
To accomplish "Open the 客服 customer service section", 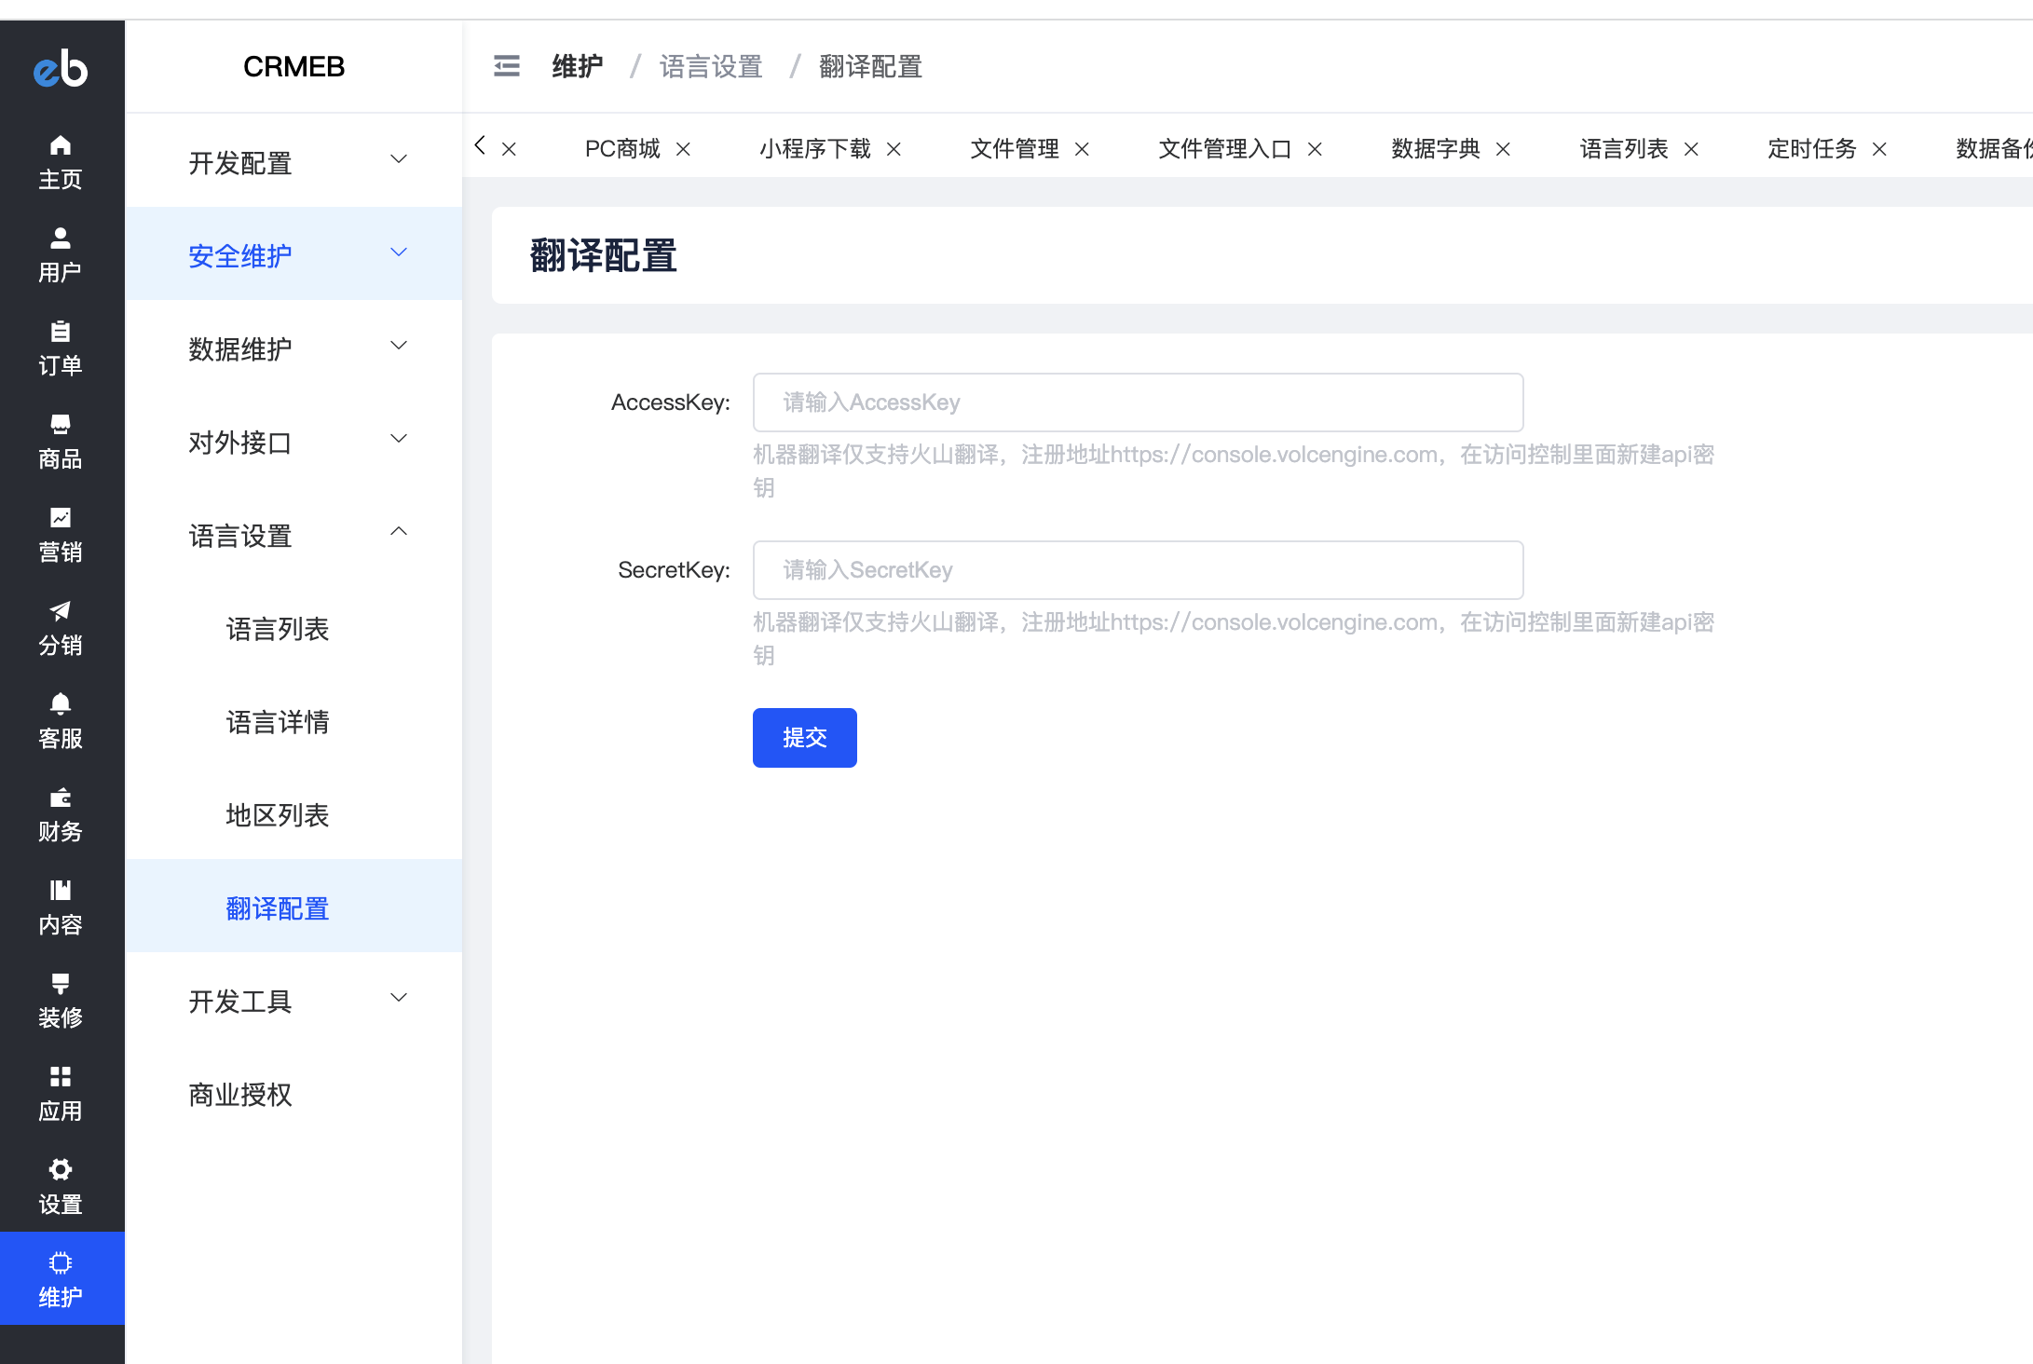I will coord(61,721).
